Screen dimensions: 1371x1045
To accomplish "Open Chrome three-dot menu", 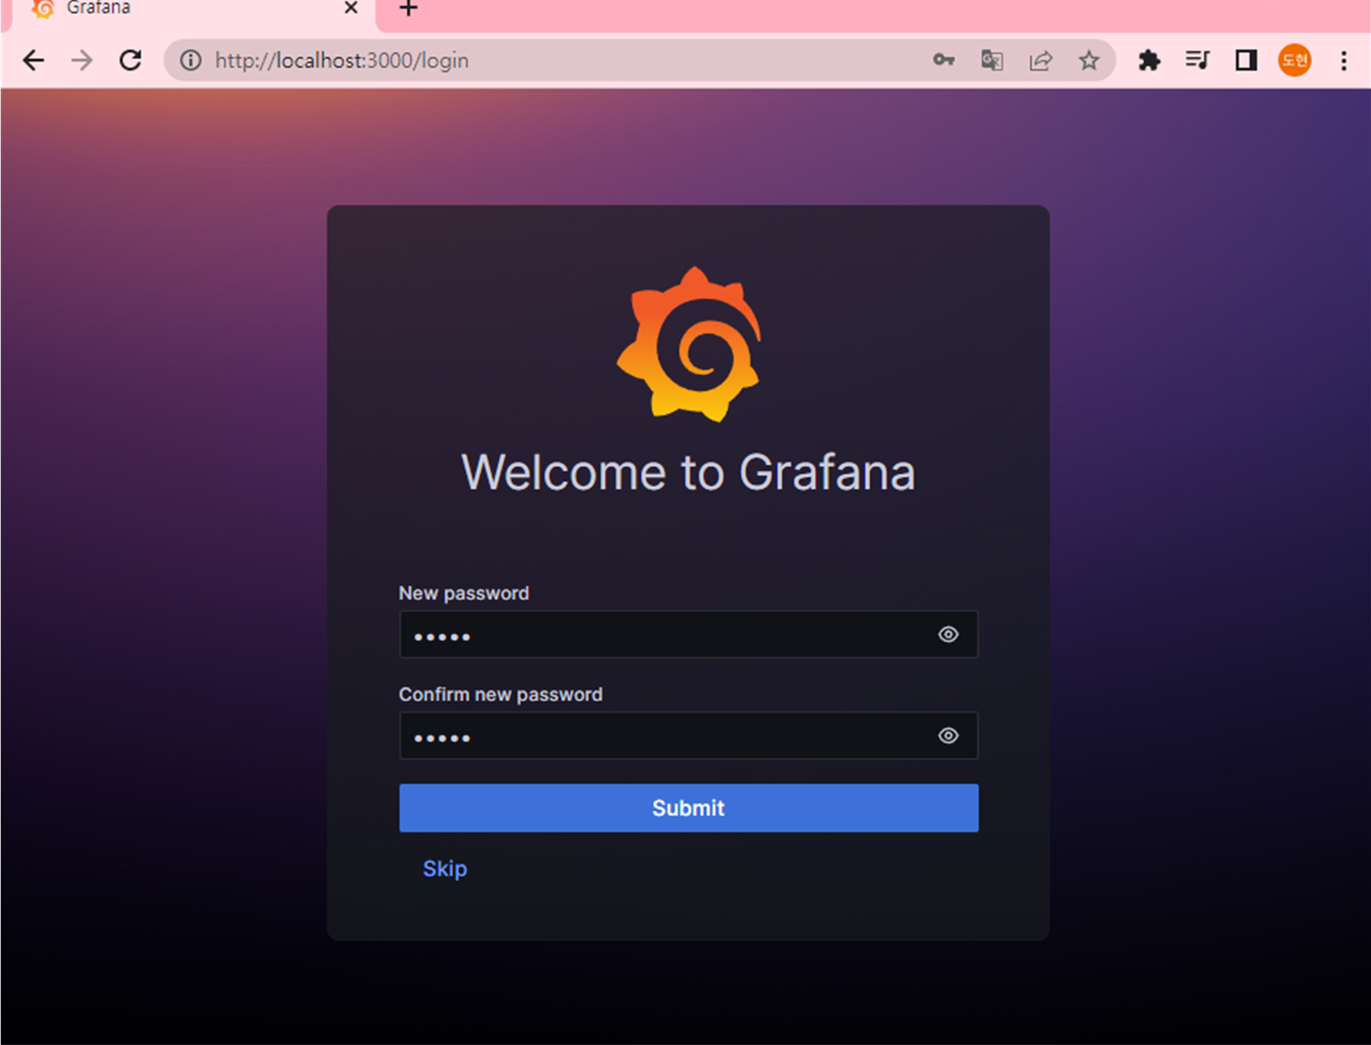I will pos(1343,61).
